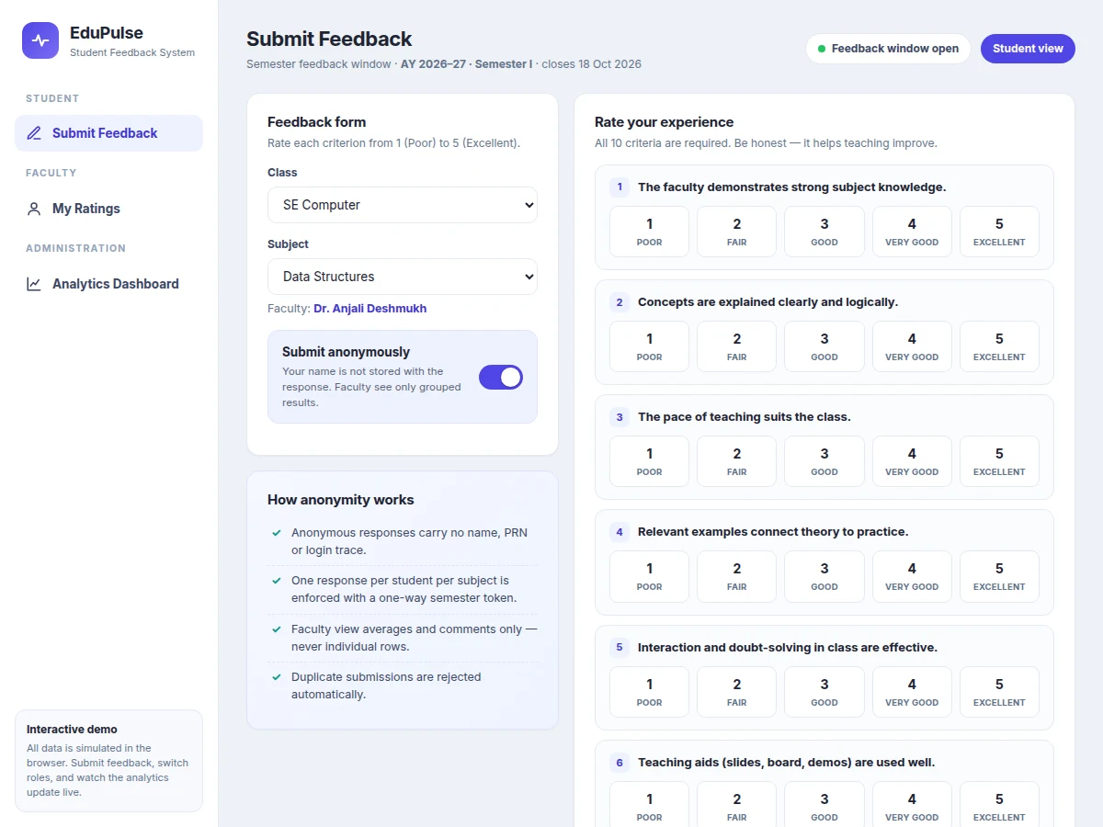Image resolution: width=1103 pixels, height=827 pixels.
Task: Open the Analytics Dashboard page
Action: pyautogui.click(x=108, y=284)
